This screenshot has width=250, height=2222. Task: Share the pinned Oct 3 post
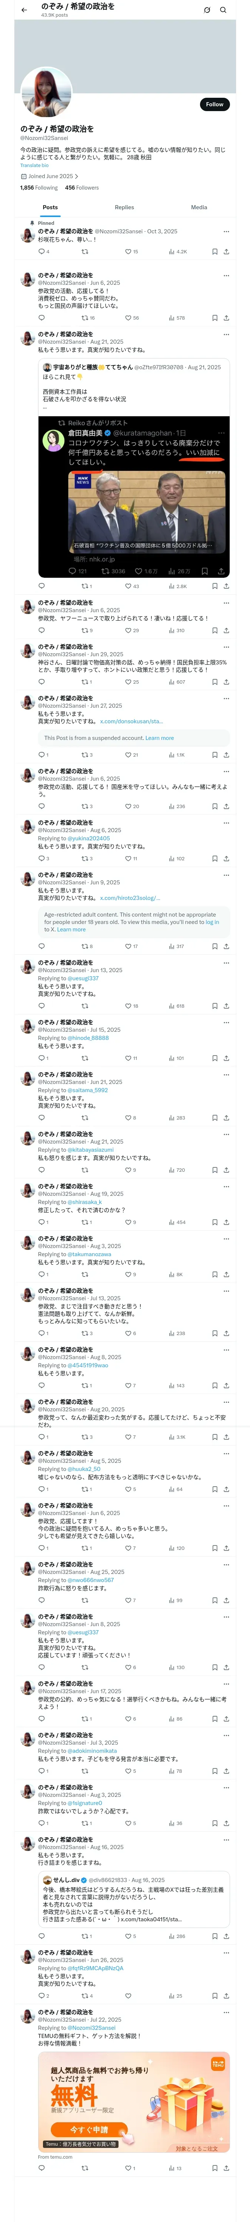click(226, 252)
